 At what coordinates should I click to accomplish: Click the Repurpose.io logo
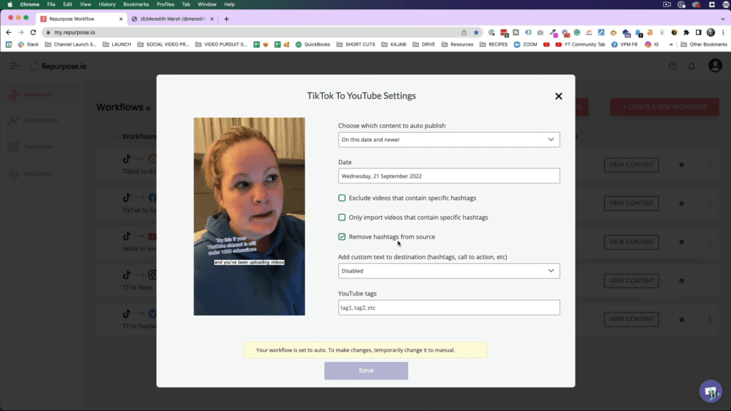(x=59, y=66)
